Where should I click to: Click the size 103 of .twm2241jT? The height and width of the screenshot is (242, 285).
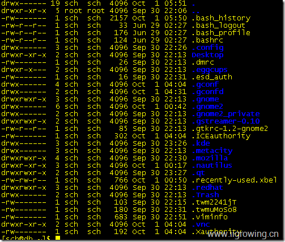tap(121, 202)
